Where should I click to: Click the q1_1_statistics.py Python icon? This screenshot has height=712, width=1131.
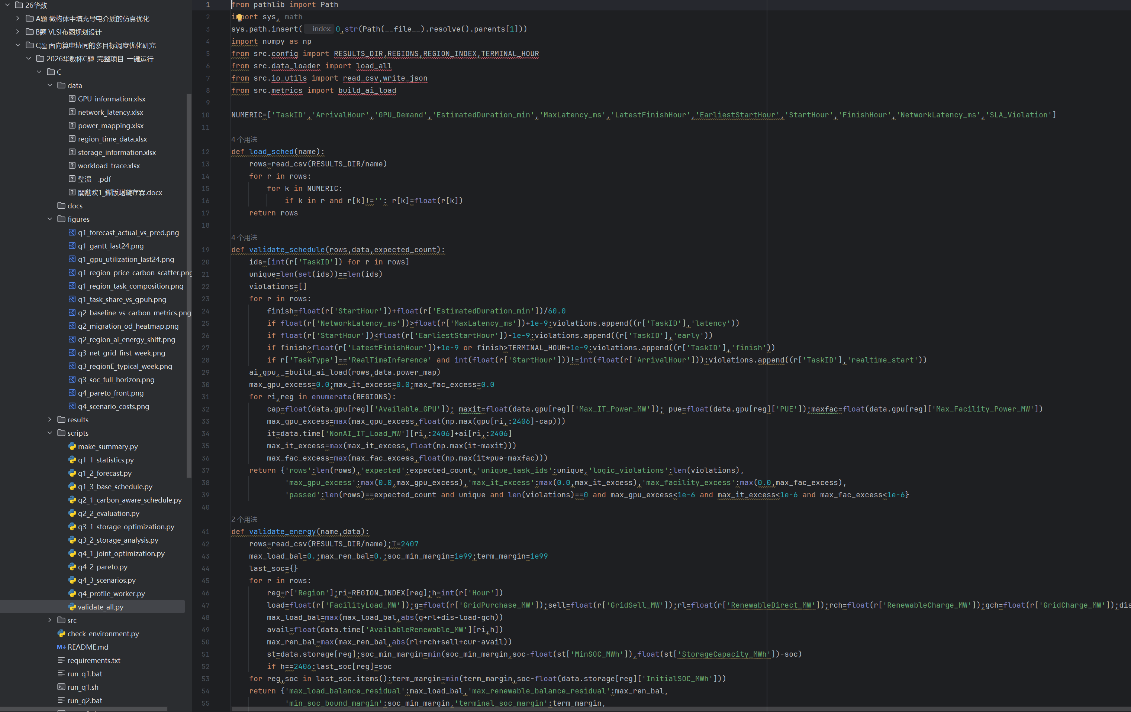(72, 460)
